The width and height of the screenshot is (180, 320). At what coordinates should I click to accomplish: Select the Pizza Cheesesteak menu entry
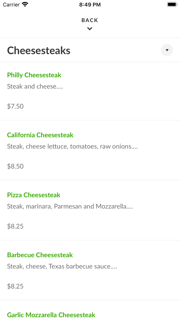coord(33,195)
